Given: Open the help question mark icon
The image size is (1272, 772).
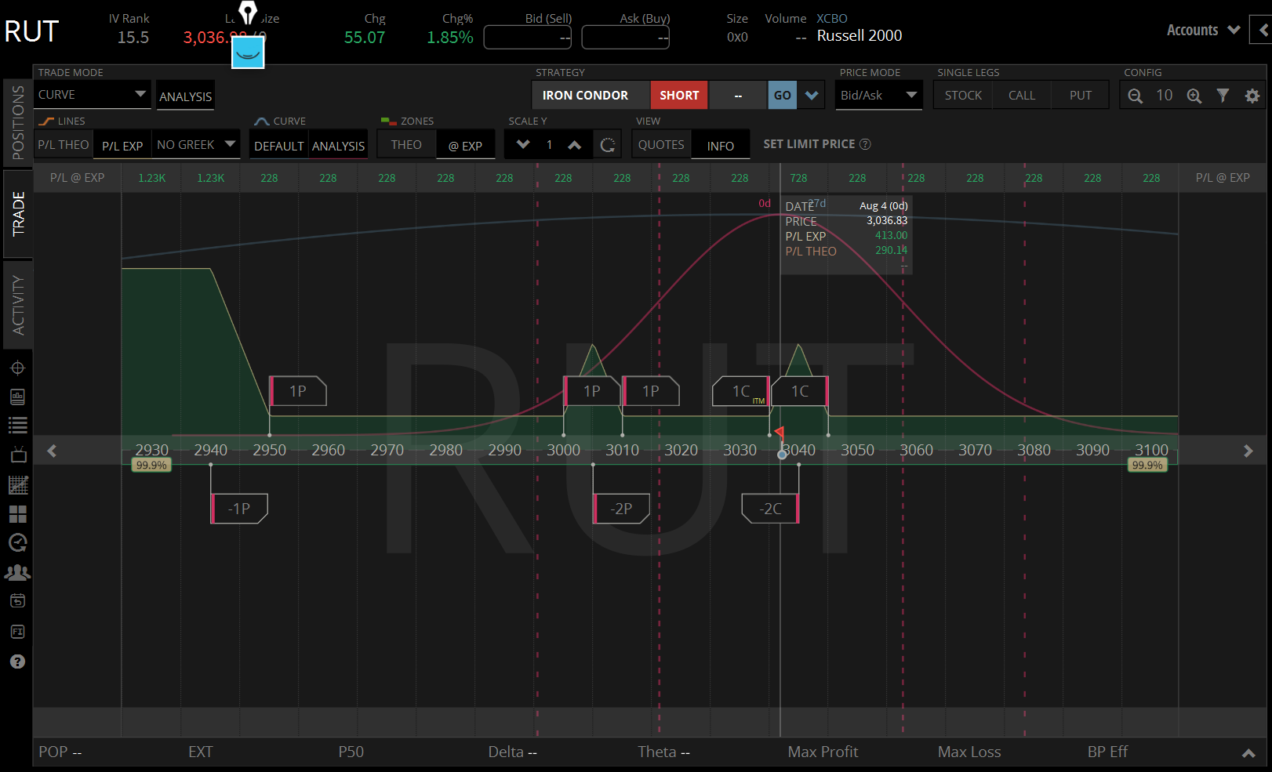Looking at the screenshot, I should point(17,661).
